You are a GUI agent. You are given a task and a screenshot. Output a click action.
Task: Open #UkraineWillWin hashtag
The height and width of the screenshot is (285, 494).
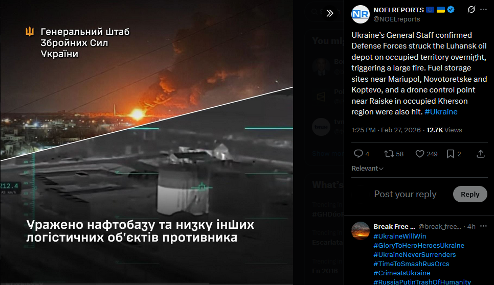(x=399, y=236)
